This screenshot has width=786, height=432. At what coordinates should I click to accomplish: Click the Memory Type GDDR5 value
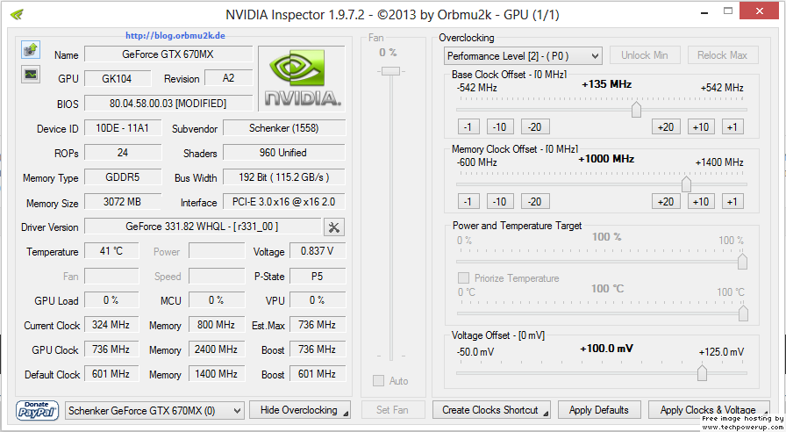[x=123, y=177]
